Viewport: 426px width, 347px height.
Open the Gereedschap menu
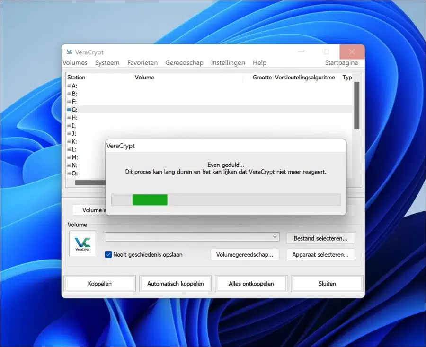(184, 63)
